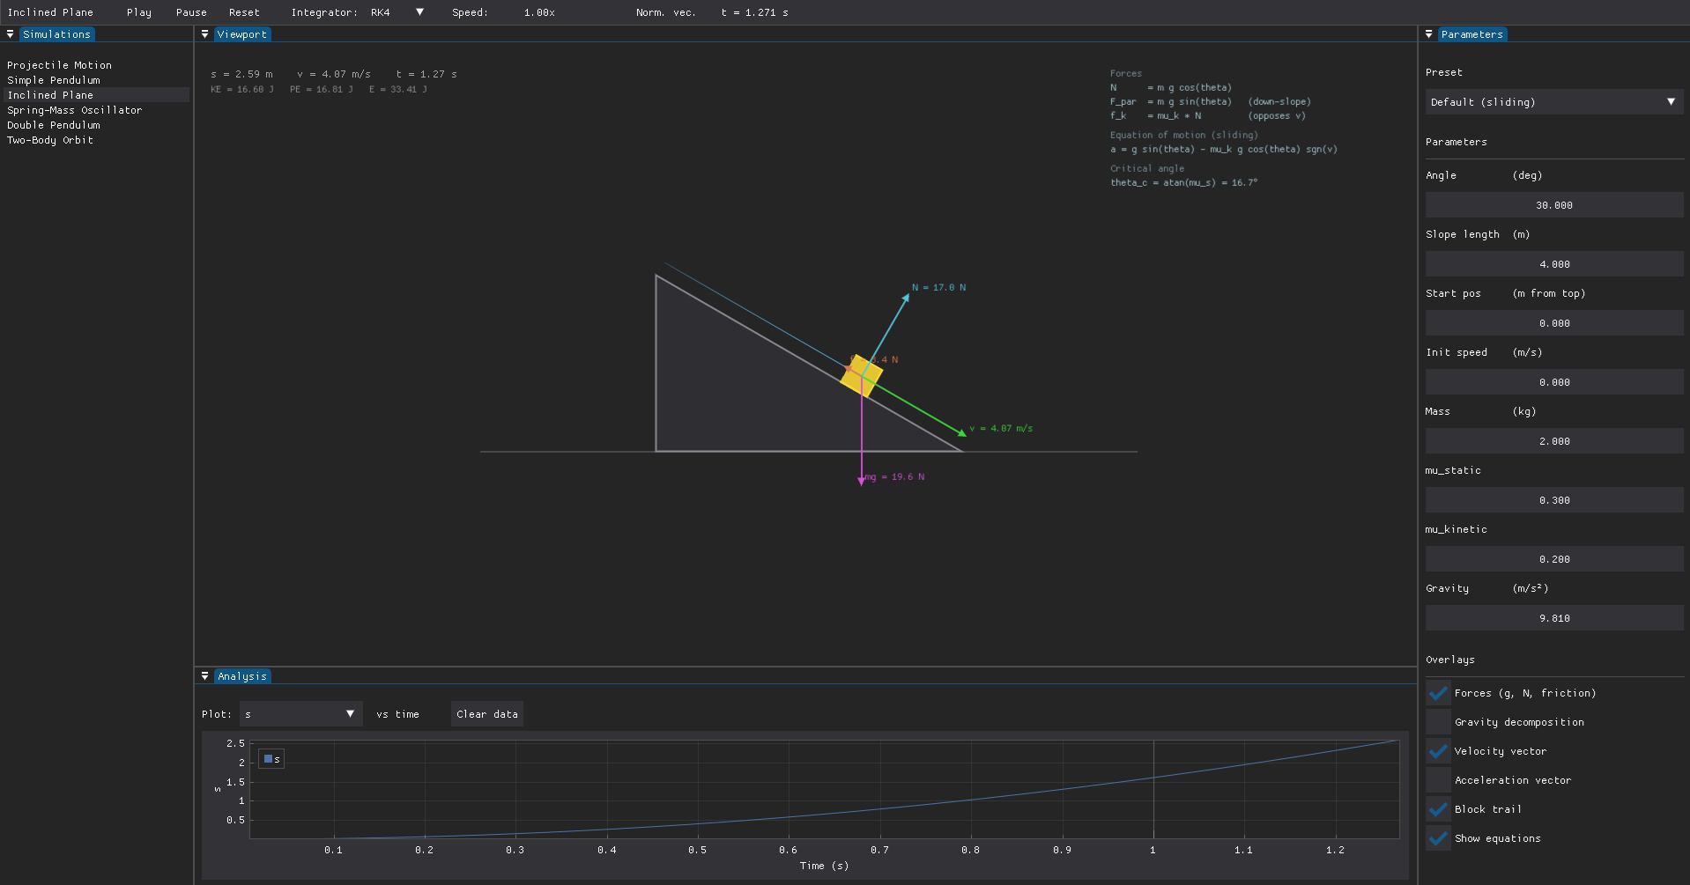This screenshot has width=1690, height=885.
Task: Click the mg = 19.6 N label
Action: coord(895,476)
